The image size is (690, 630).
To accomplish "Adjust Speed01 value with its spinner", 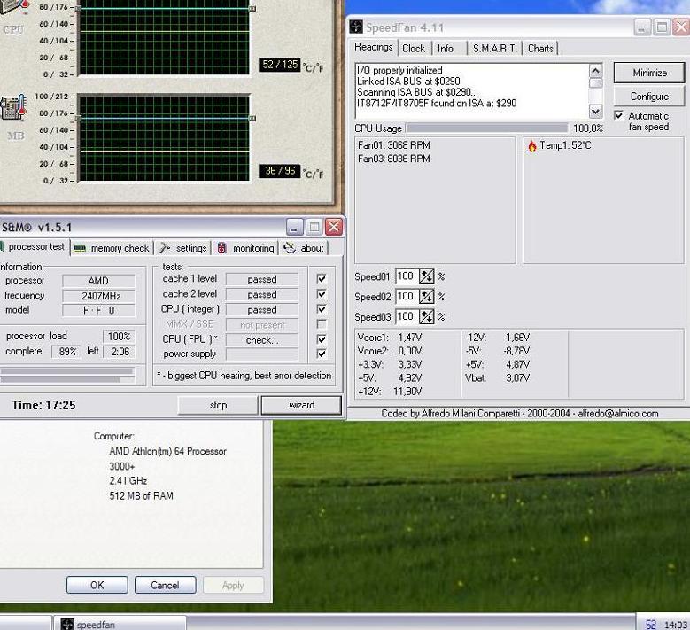I will coord(427,276).
